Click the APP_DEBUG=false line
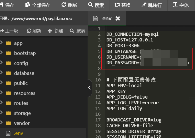This screenshot has width=195, height=138. [x=127, y=97]
